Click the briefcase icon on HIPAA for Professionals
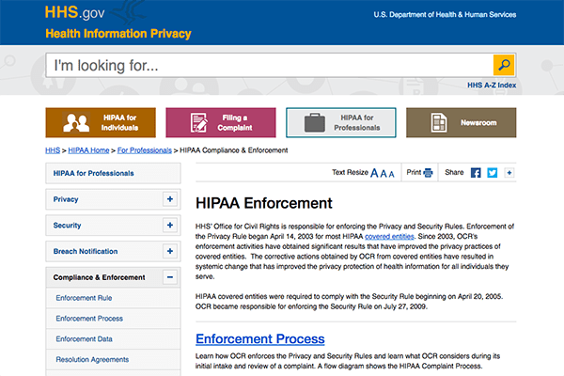The image size is (564, 376). tap(314, 123)
